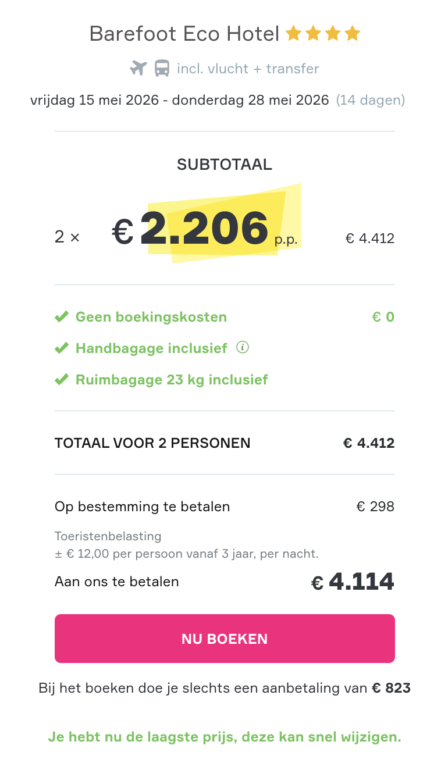Click the checkmark beside Geen boekingskosten
This screenshot has width=441, height=777.
pos(61,317)
